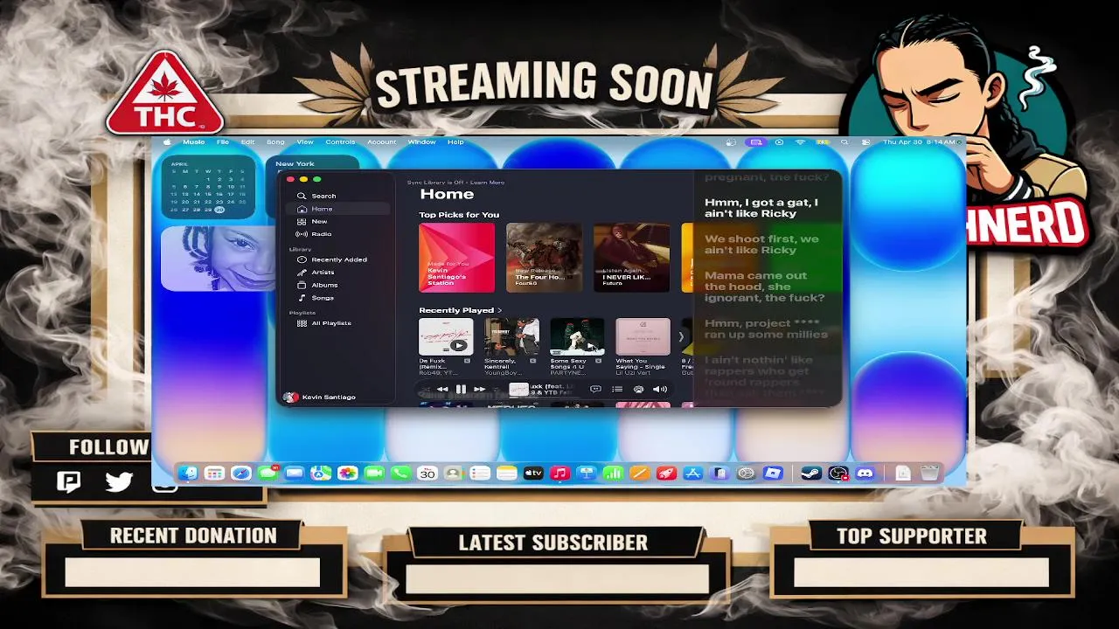Open Kevin Santiago's Station pick
The image size is (1119, 629).
tap(456, 258)
